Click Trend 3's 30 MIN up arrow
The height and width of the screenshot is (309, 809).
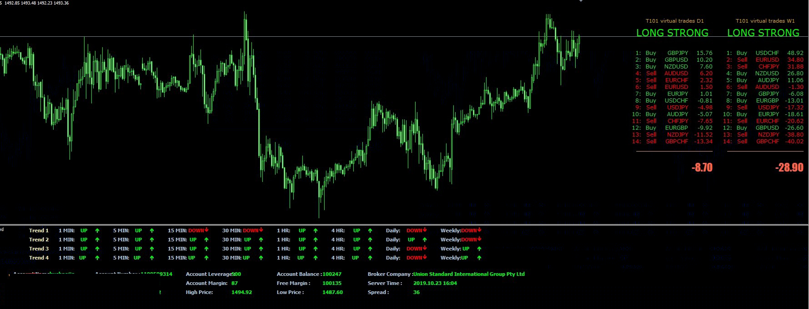(261, 249)
